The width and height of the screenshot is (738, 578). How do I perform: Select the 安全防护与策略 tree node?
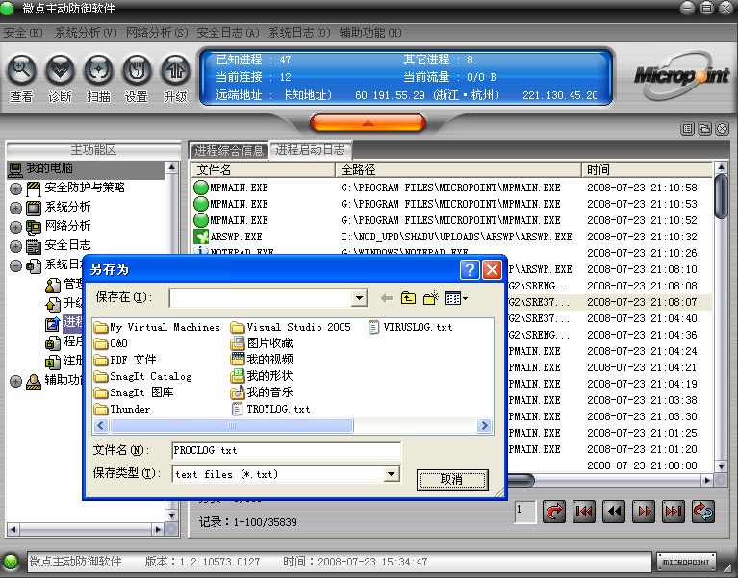85,188
